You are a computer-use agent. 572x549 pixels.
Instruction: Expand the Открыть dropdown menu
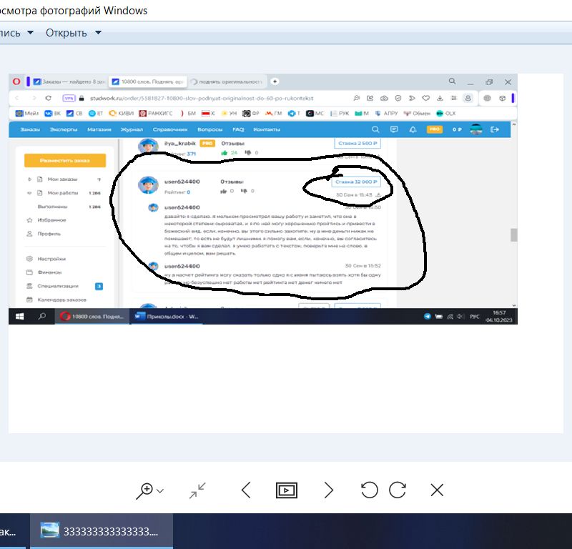tap(74, 33)
